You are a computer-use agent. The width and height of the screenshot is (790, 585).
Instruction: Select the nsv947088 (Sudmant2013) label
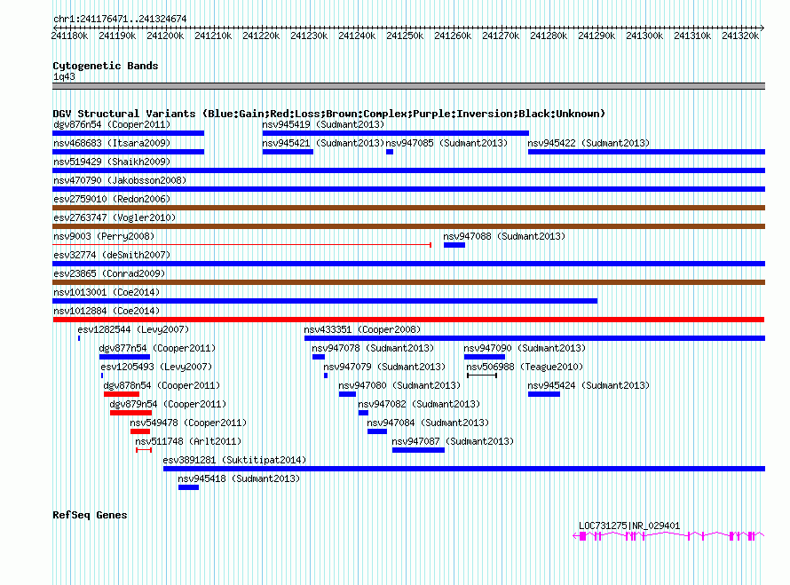point(504,236)
